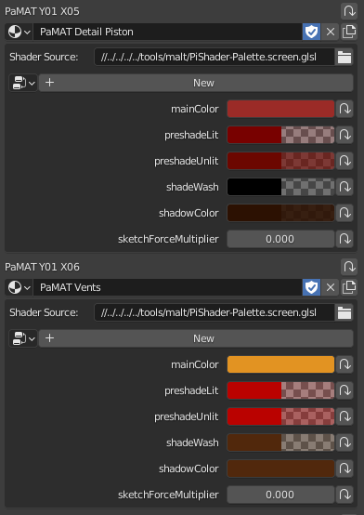Edit Shader Source path of Detail Piston
The height and width of the screenshot is (515, 364).
(x=214, y=57)
